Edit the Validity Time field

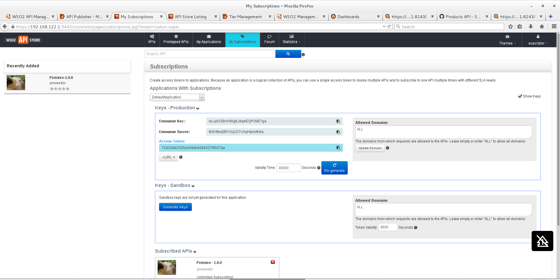click(289, 168)
